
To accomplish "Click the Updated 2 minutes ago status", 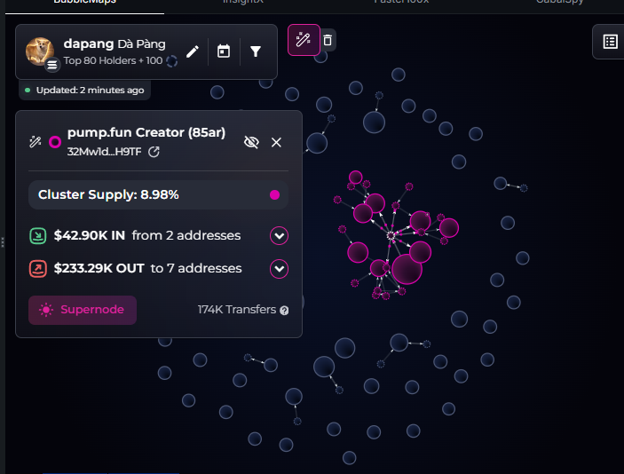I will (84, 91).
